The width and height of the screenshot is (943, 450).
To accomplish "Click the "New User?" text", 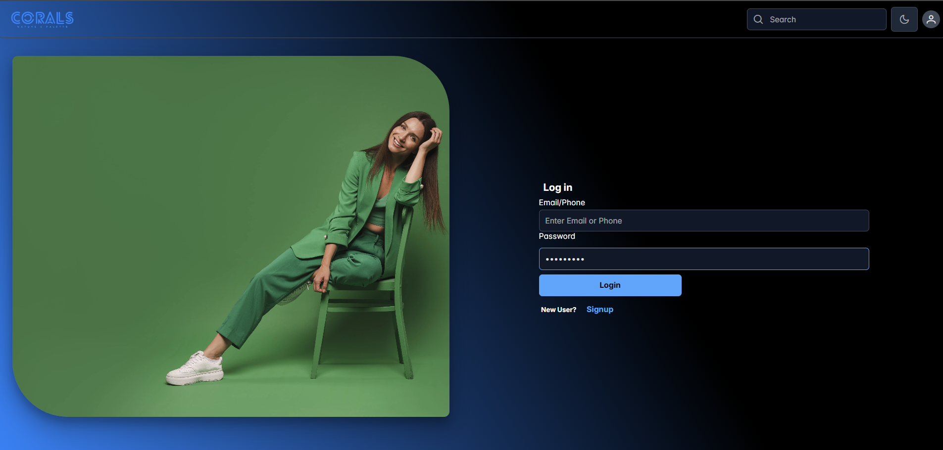I will pos(558,310).
